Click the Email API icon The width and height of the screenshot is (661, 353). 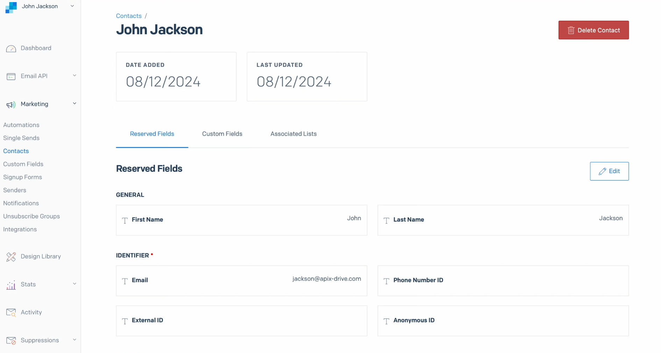point(11,77)
